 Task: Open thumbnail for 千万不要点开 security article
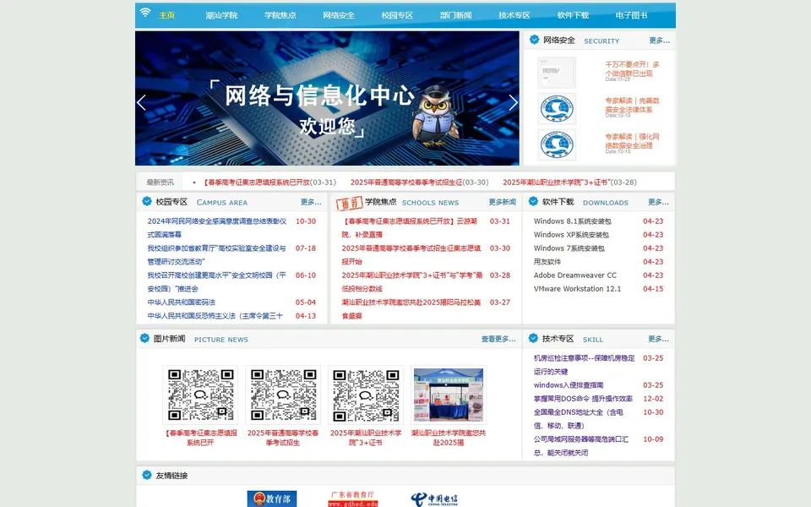(557, 73)
